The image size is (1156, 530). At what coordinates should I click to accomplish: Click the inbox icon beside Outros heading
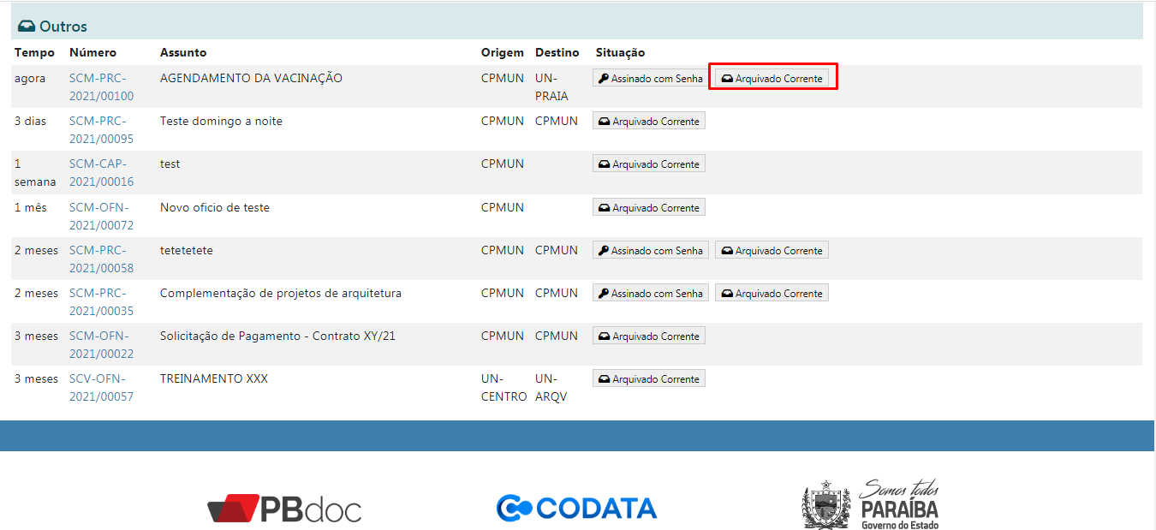[27, 27]
